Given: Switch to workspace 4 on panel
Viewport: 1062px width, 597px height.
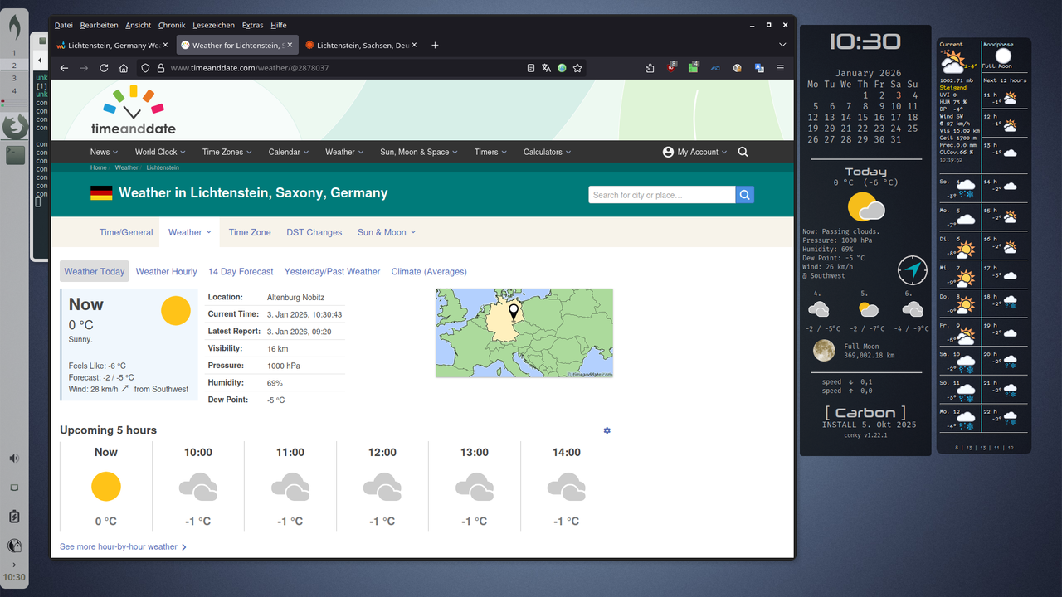Looking at the screenshot, I should tap(13, 91).
